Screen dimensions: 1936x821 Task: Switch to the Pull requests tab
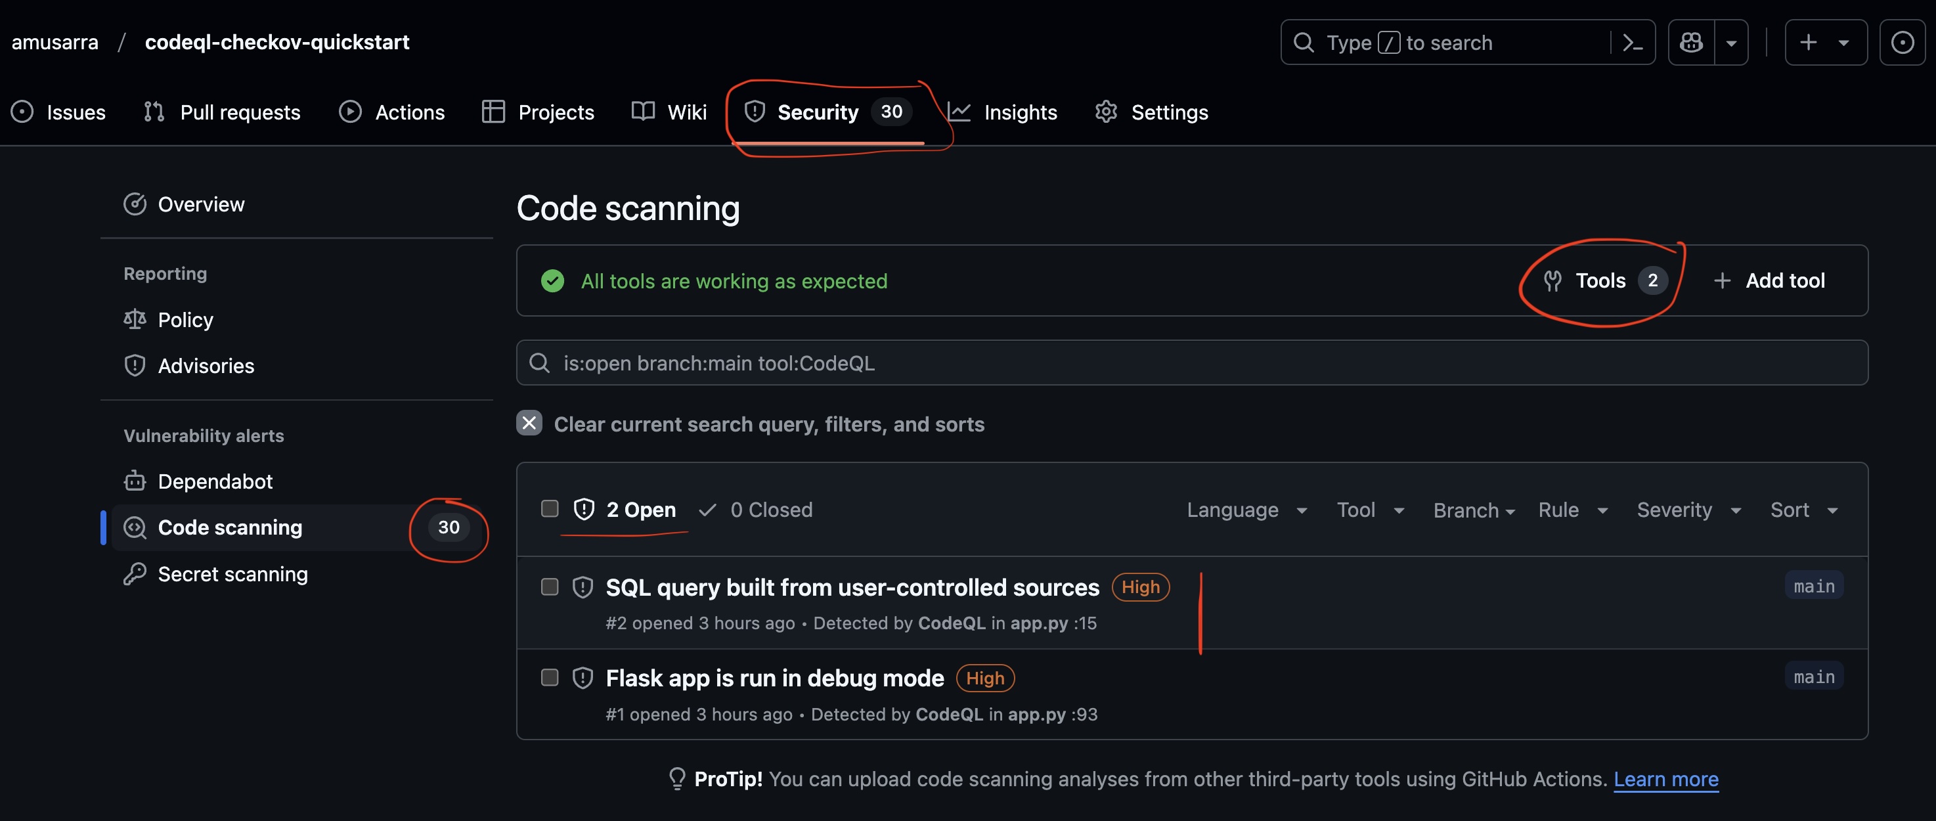point(222,112)
